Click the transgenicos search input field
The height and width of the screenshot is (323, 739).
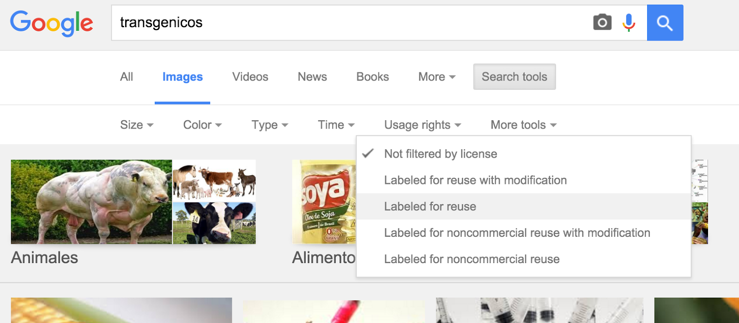pos(351,23)
